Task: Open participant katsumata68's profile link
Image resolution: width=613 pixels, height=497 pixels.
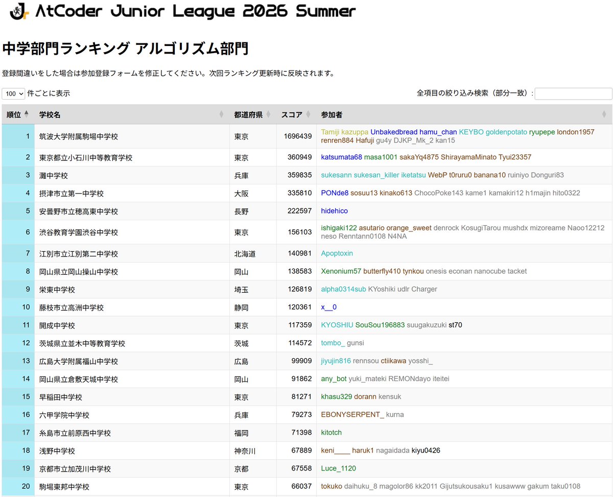Action: pos(341,157)
